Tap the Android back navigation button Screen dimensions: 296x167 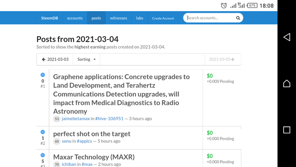pyautogui.click(x=287, y=37)
